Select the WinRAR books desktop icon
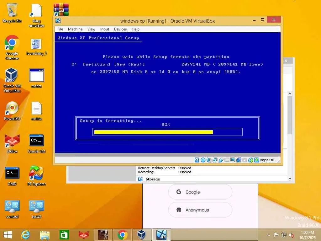The width and height of the screenshot is (321, 241). [61, 10]
